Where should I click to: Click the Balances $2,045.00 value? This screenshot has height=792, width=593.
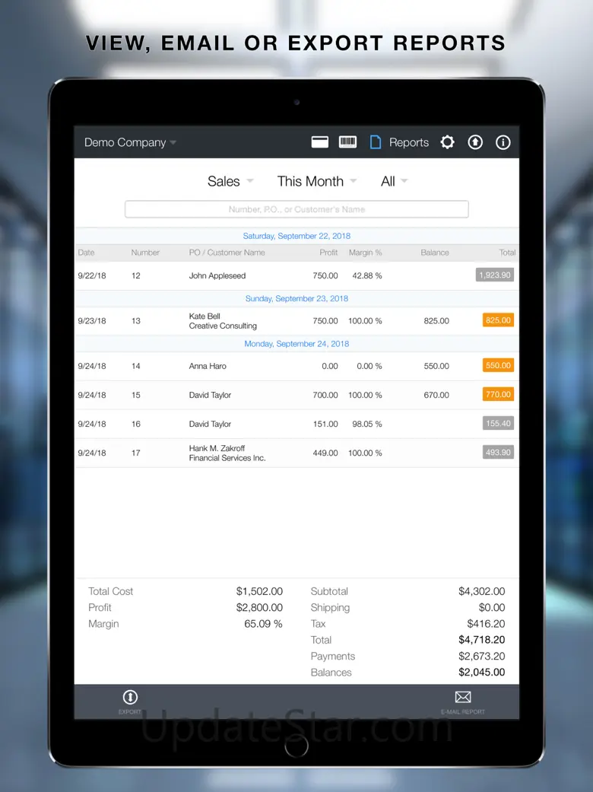click(x=481, y=673)
